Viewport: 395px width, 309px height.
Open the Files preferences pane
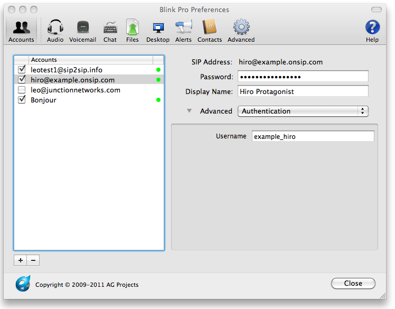click(132, 31)
